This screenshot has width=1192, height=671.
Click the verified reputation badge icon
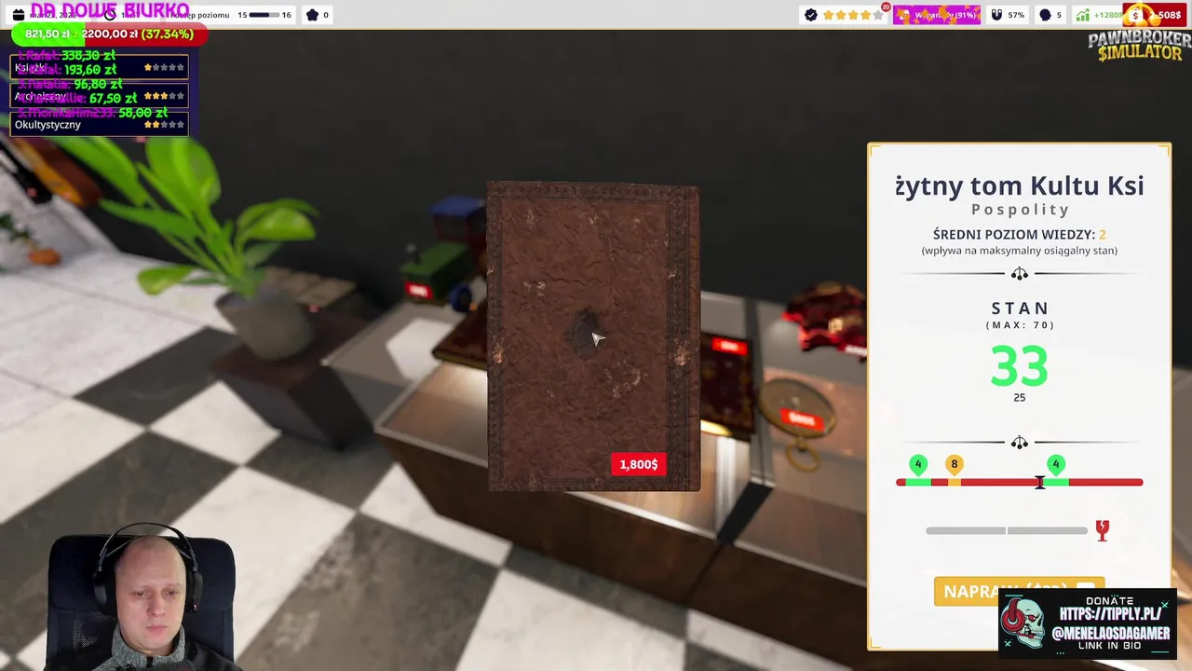(810, 15)
